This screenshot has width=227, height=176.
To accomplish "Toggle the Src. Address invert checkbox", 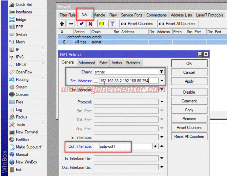I will click(x=96, y=81).
